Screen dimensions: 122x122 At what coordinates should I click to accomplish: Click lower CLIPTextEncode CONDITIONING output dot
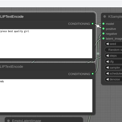click(93, 74)
